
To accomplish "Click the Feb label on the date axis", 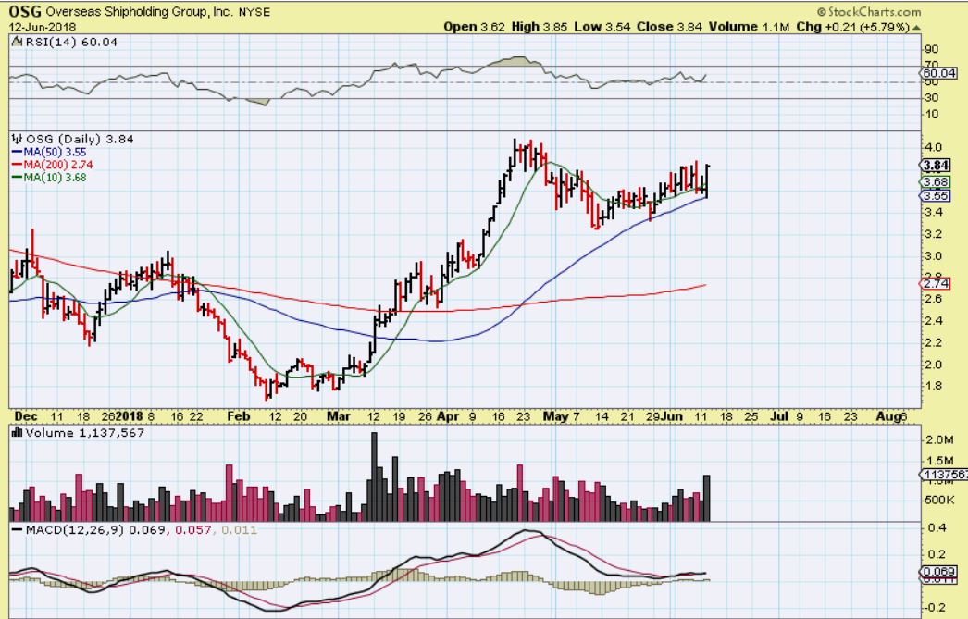I will pyautogui.click(x=238, y=416).
